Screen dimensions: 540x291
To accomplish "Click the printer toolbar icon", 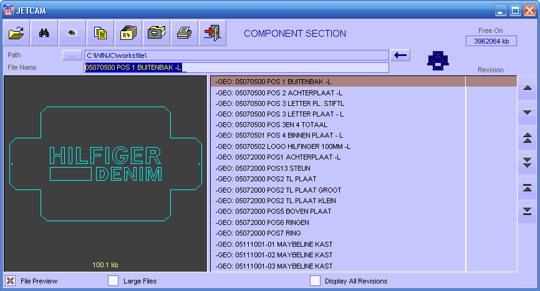I will (x=184, y=33).
